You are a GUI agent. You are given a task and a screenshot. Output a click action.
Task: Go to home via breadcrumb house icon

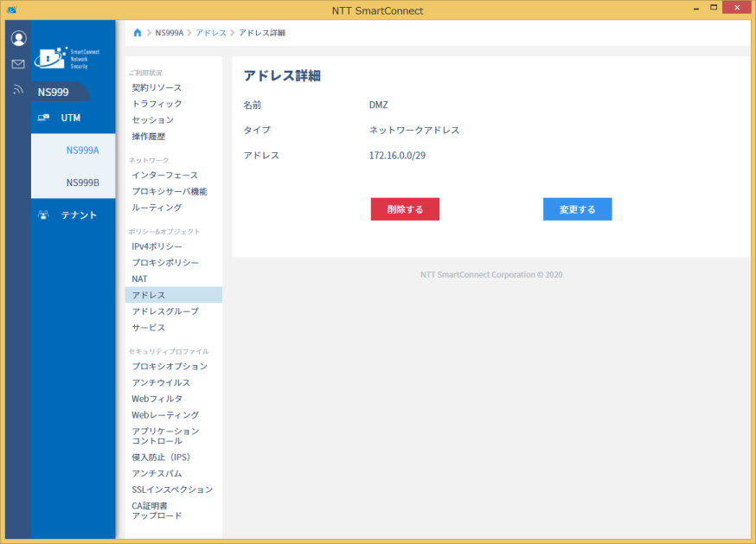[138, 33]
